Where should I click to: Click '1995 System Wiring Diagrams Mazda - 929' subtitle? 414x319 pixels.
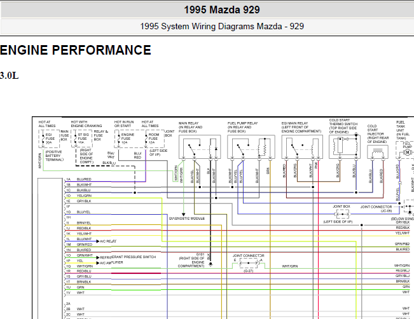(222, 27)
